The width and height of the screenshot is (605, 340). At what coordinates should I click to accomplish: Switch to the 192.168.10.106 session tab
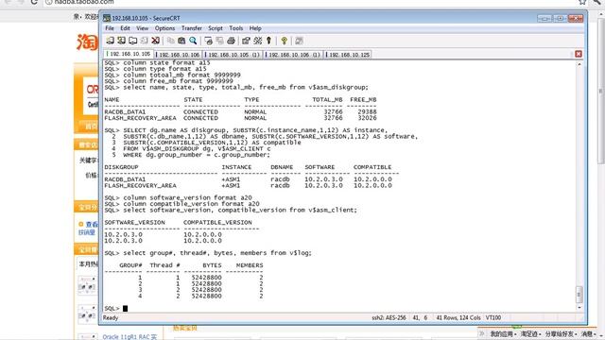click(178, 55)
